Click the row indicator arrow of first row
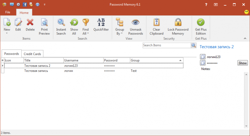 (x=3, y=66)
